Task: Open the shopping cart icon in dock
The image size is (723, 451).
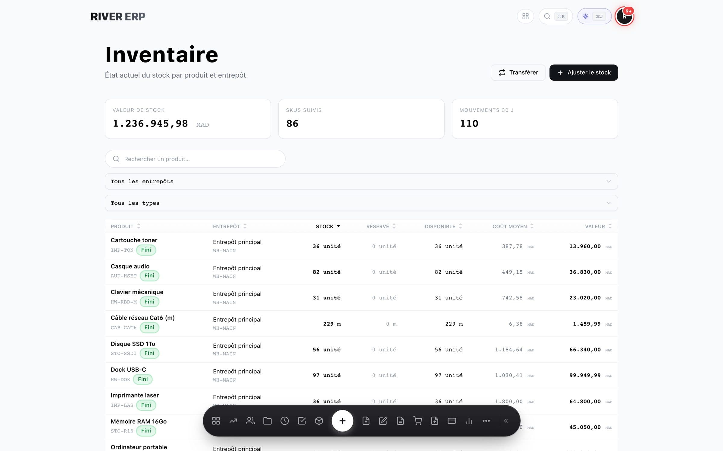Action: 418,421
